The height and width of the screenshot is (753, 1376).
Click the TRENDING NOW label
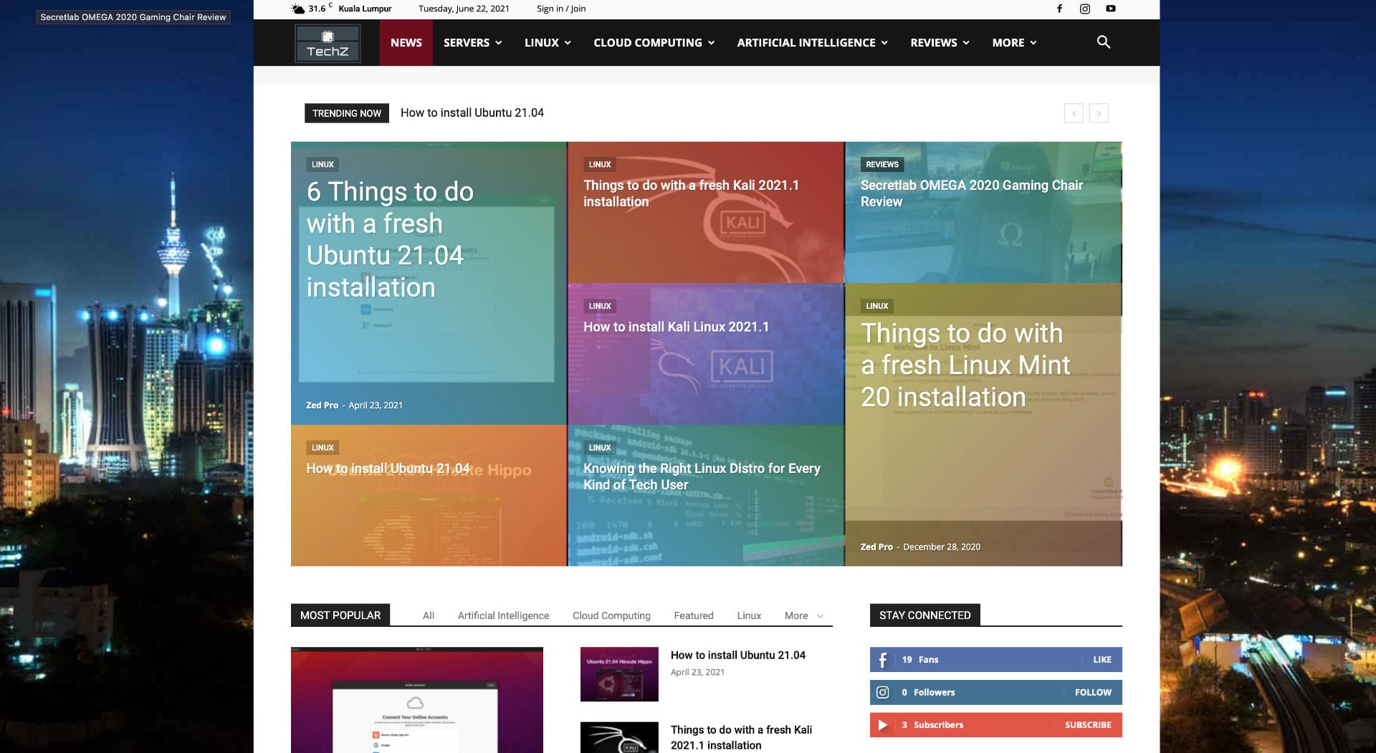347,113
